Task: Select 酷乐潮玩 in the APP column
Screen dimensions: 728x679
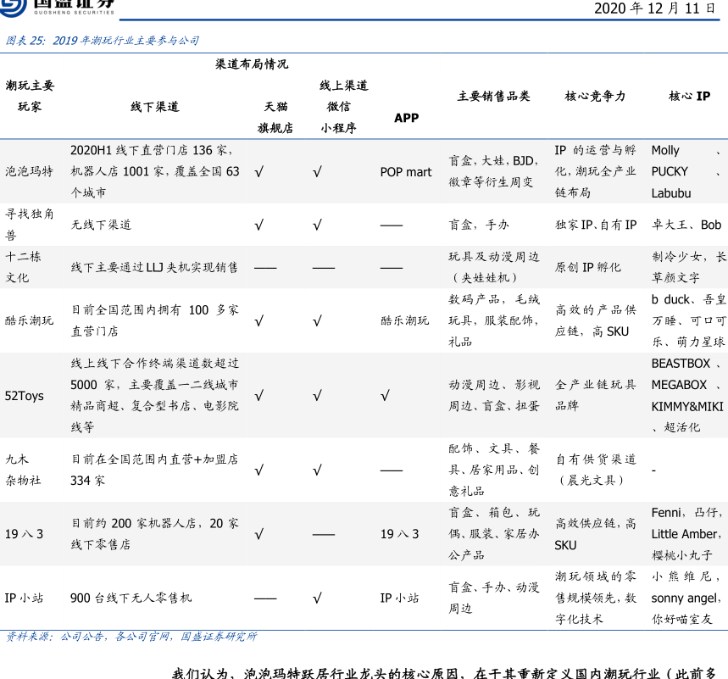Action: [404, 320]
